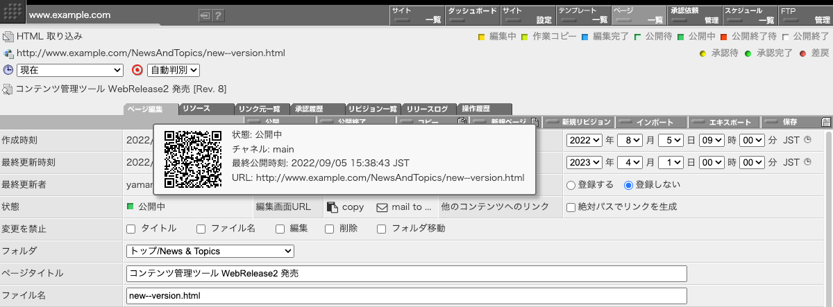Click into the ページタイトル input field
Viewport: 833px width, 307px height.
click(x=406, y=273)
